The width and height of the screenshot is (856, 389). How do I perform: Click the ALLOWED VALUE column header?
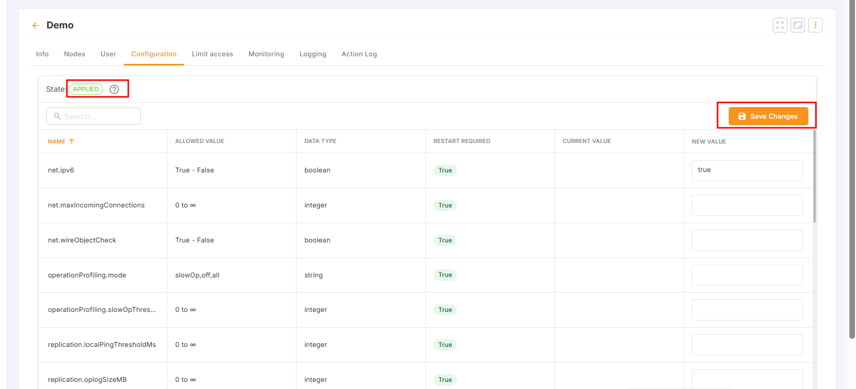199,141
